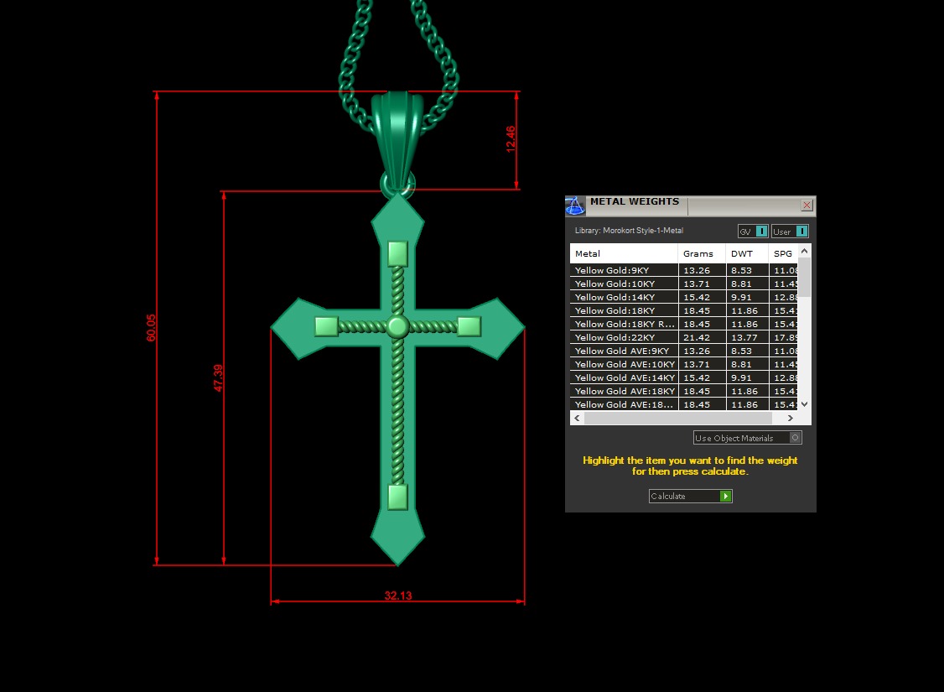944x692 pixels.
Task: Select the bottom square stone on cross
Action: point(398,497)
